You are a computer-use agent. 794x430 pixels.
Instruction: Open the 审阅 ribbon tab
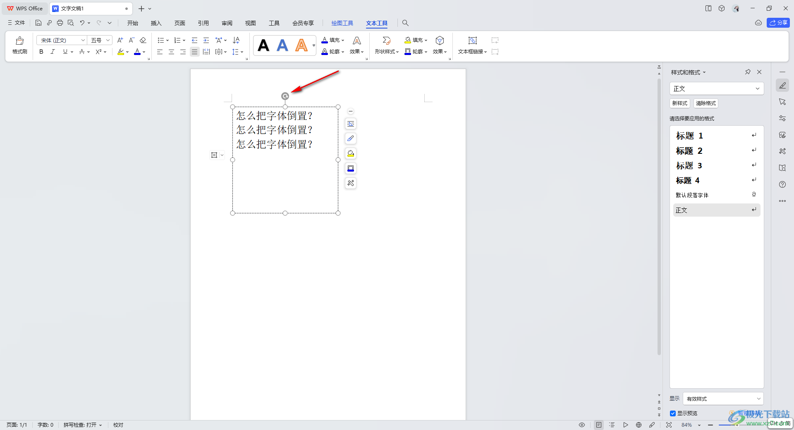(227, 23)
